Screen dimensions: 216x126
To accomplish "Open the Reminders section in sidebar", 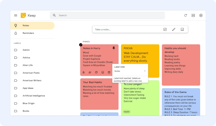I will pos(32,33).
